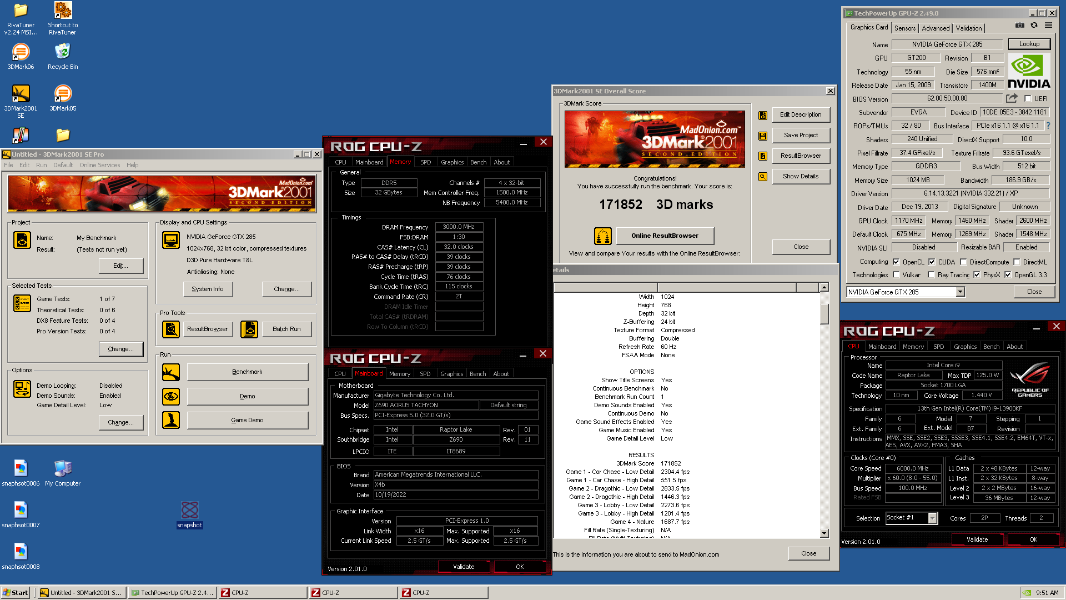Switch to TechPowerUp GPU-Z taskbar button
The width and height of the screenshot is (1066, 600).
tap(173, 593)
